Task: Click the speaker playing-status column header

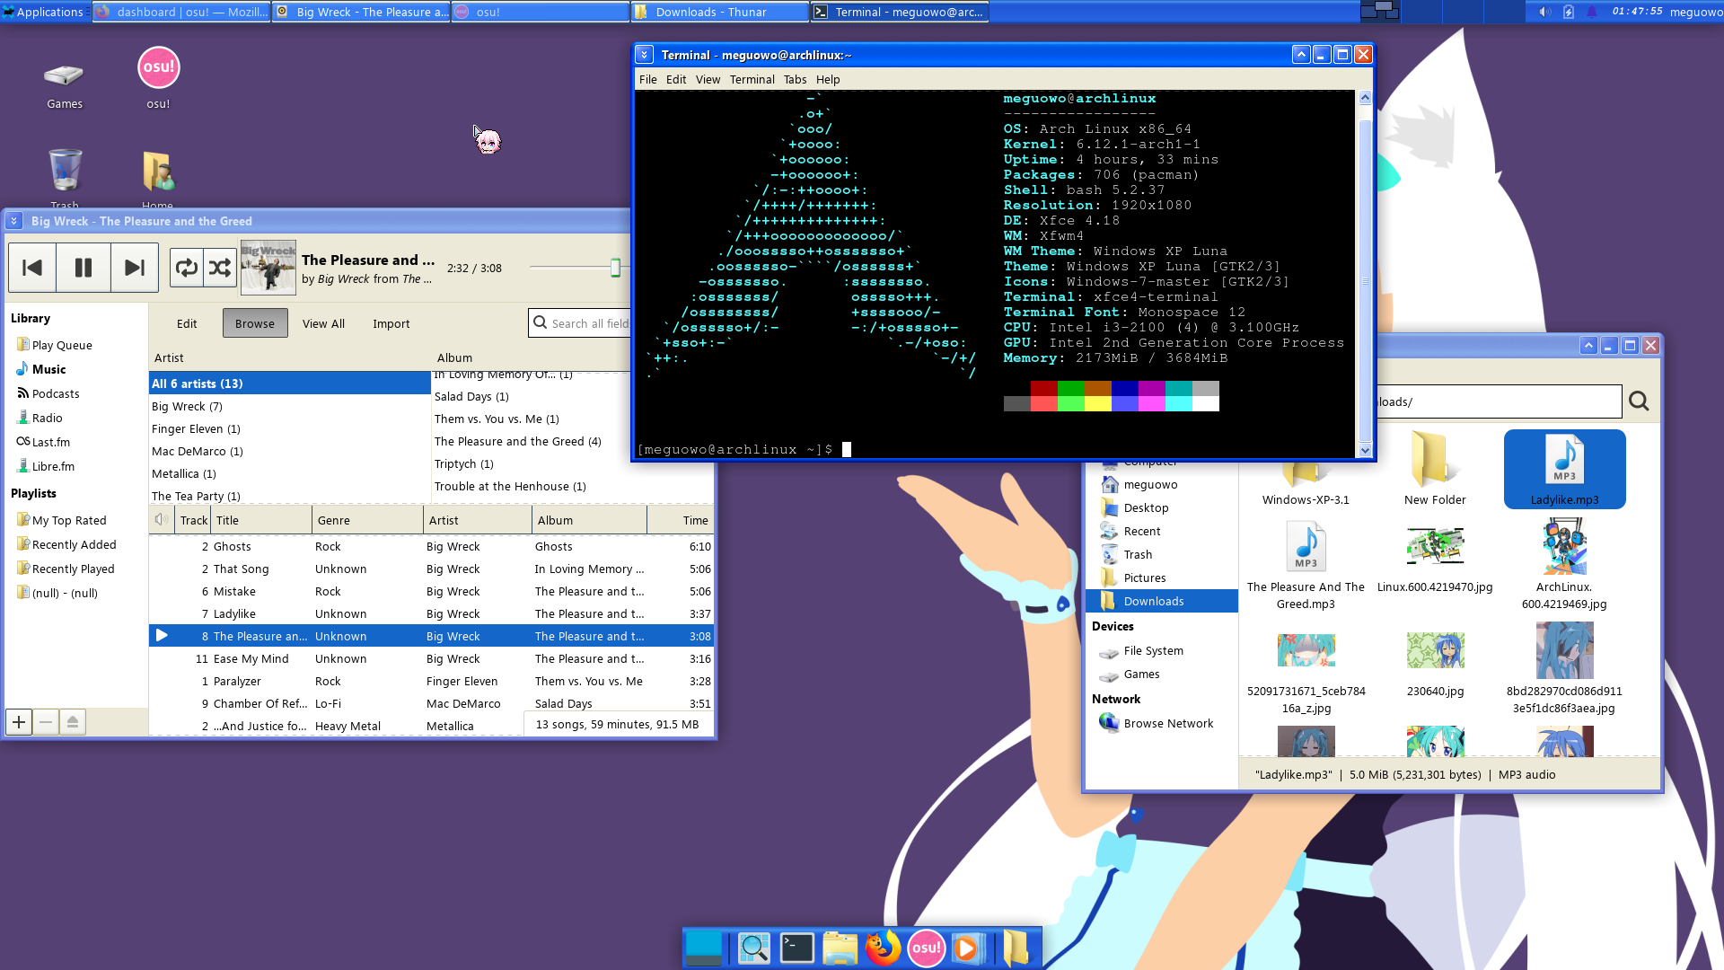Action: click(x=162, y=520)
